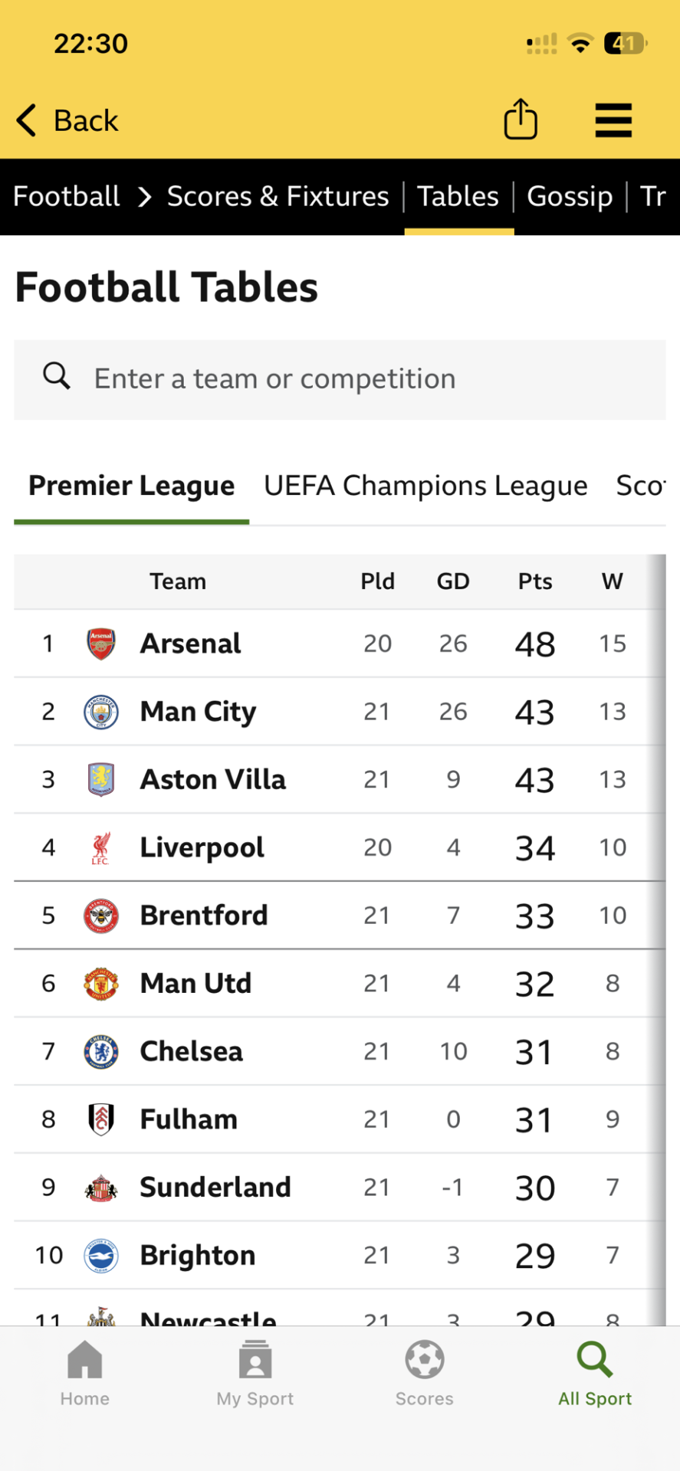The width and height of the screenshot is (680, 1471).
Task: Tap the Pts column header
Action: click(534, 582)
